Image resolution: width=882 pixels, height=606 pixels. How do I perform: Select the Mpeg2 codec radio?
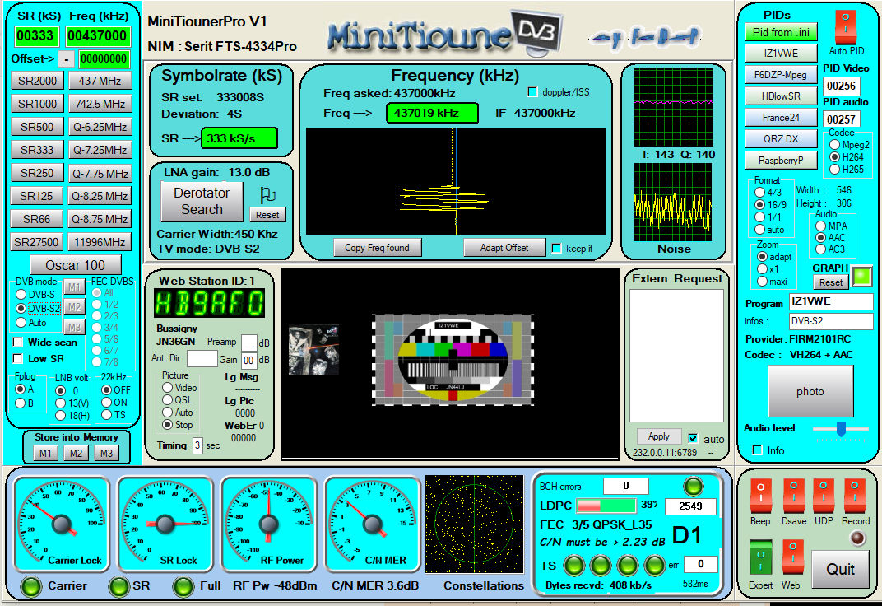click(835, 145)
